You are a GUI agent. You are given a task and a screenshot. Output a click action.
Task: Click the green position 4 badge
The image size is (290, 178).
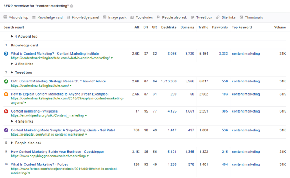[x=6, y=81]
